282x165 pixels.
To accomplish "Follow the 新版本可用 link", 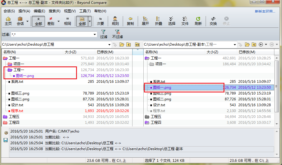I will tap(265, 11).
